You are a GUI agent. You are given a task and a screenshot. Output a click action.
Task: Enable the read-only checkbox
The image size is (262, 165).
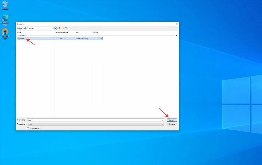click(x=28, y=128)
